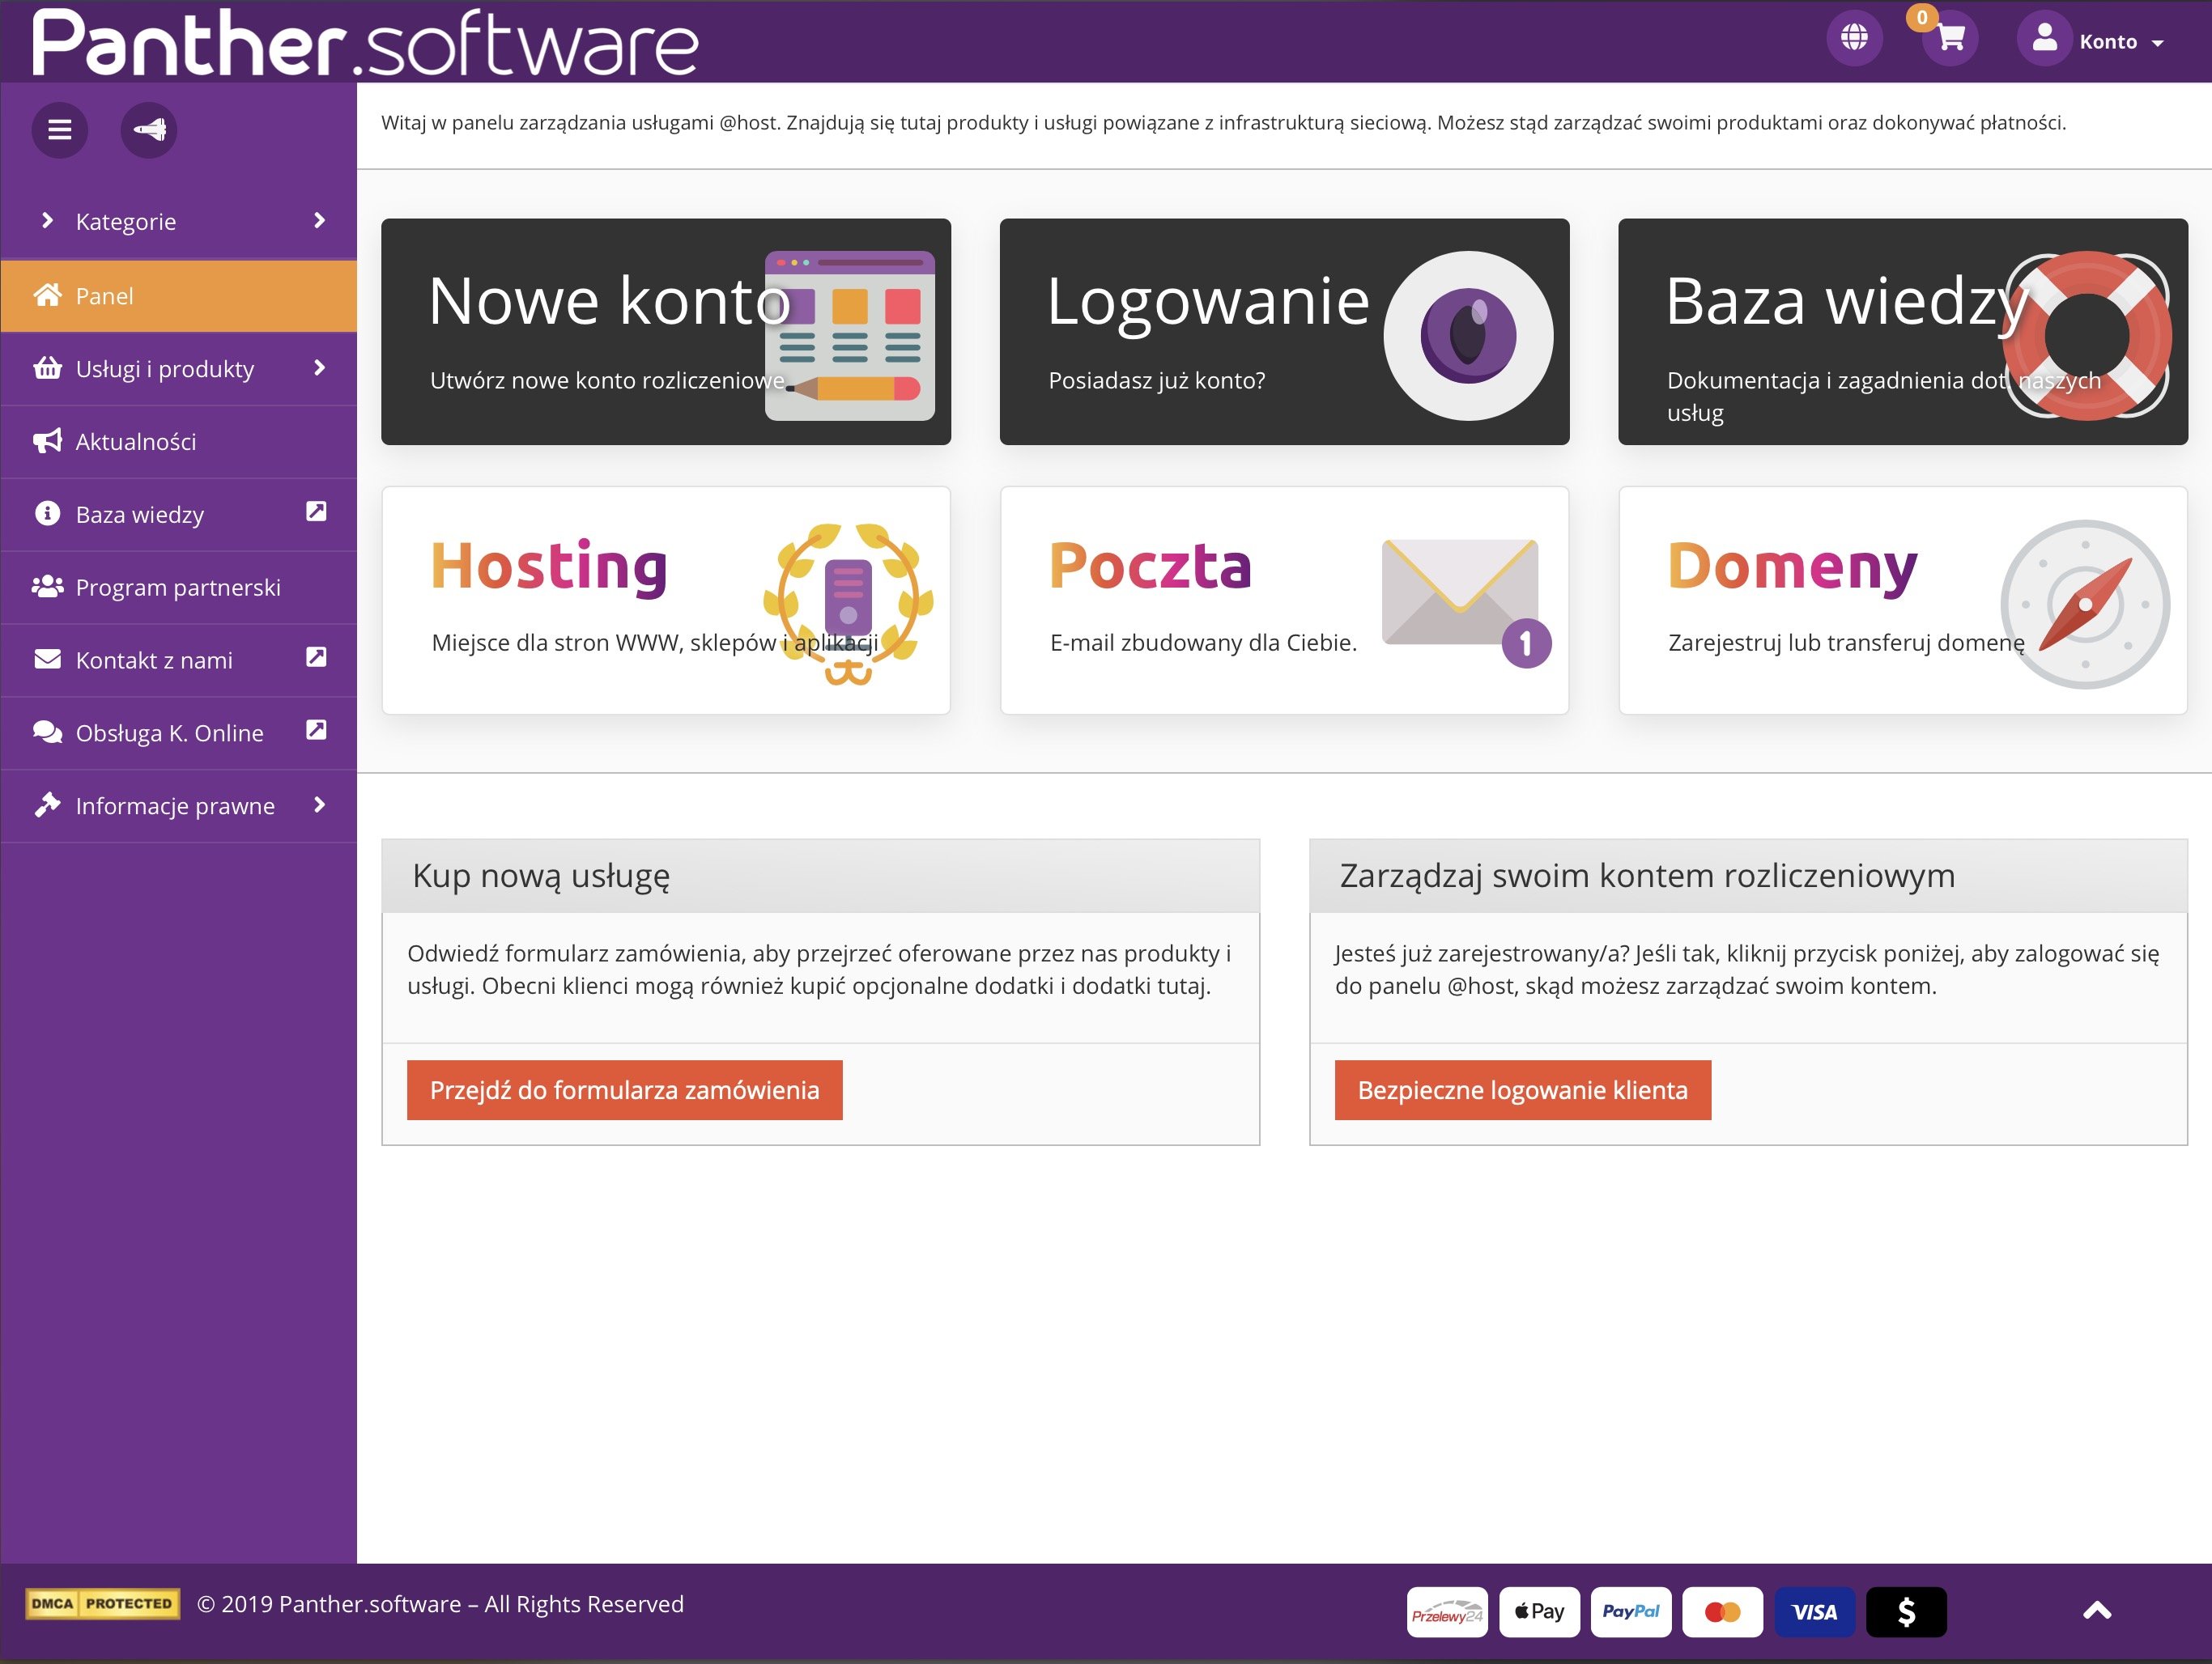Click the scroll-to-top arrow in footer
The image size is (2212, 1664).
[x=2097, y=1610]
